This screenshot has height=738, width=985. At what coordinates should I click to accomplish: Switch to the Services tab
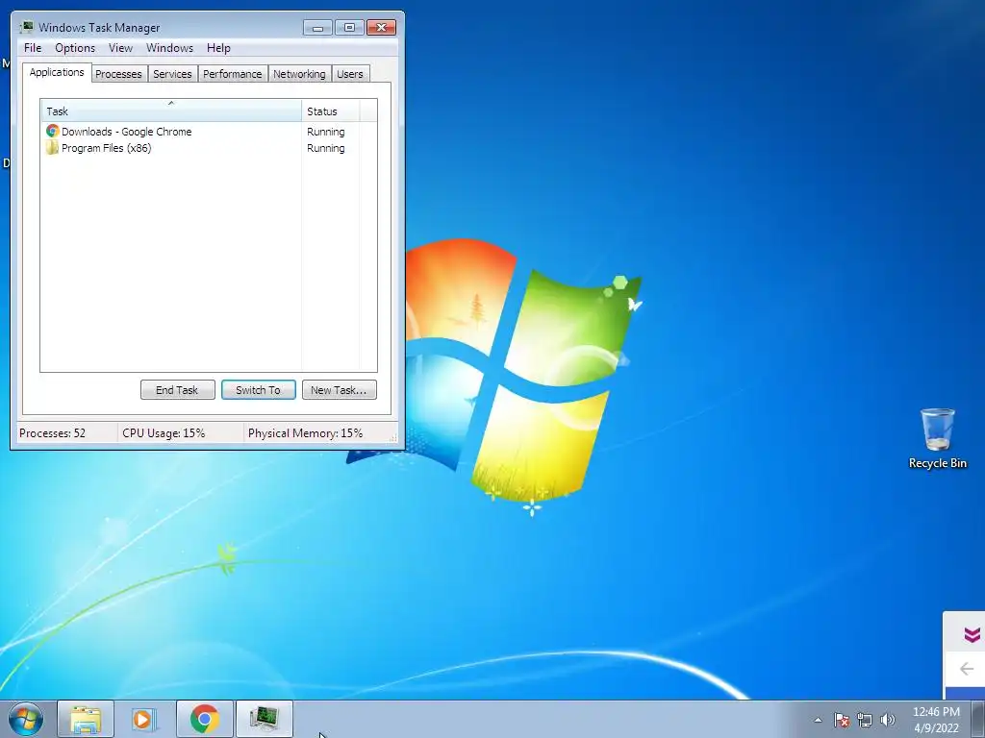pos(172,74)
